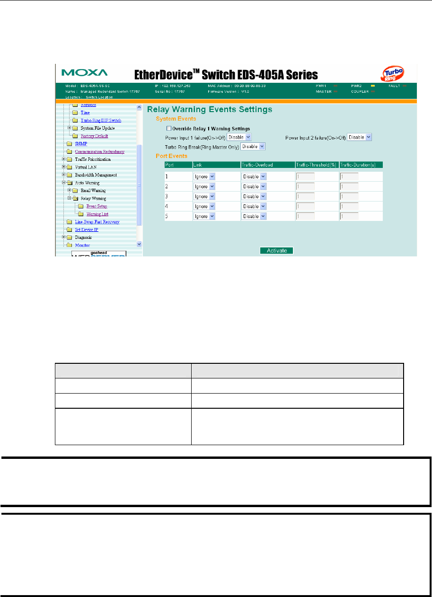
Task: Click the Turbo Ring logo
Action: (x=393, y=74)
